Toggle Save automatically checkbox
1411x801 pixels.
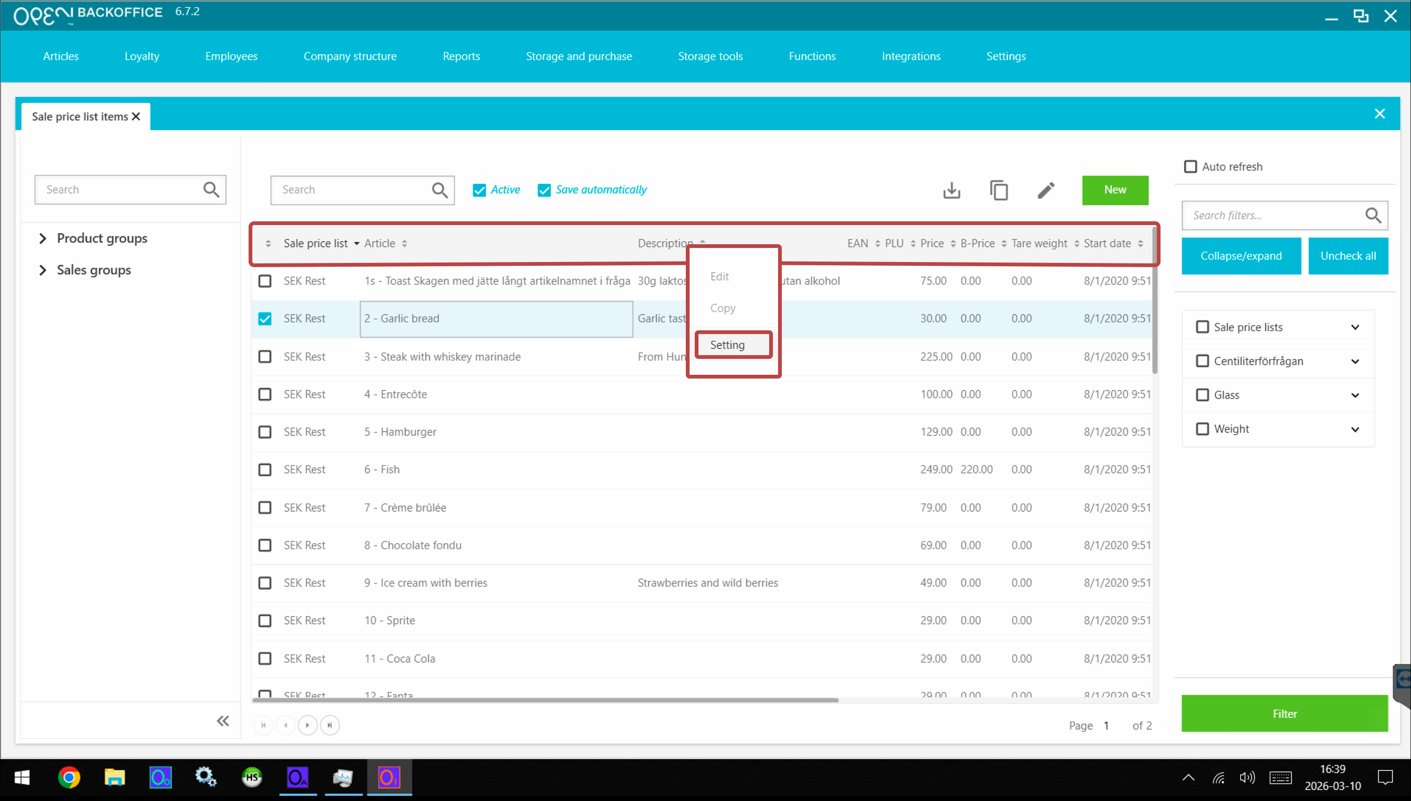(x=544, y=190)
